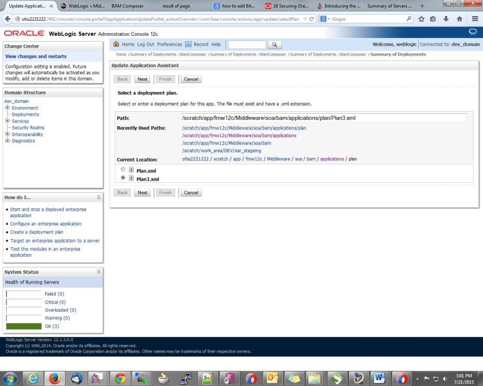
Task: Click the search magnifier button
Action: coord(274,45)
